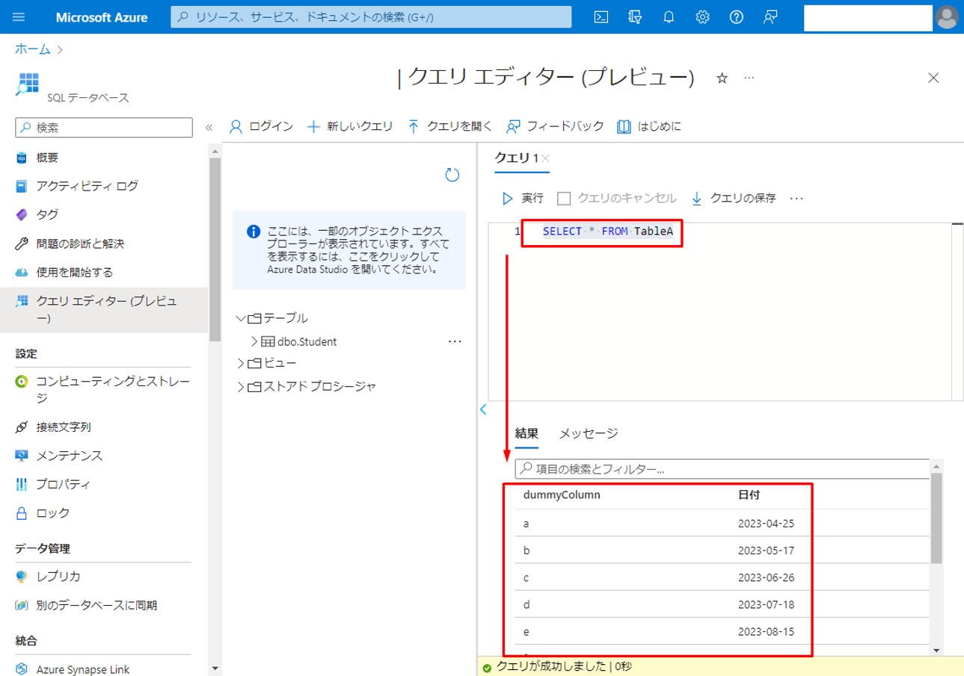Toggle the クエリのキャンセル checkbox
This screenshot has height=676, width=964.
coord(565,199)
